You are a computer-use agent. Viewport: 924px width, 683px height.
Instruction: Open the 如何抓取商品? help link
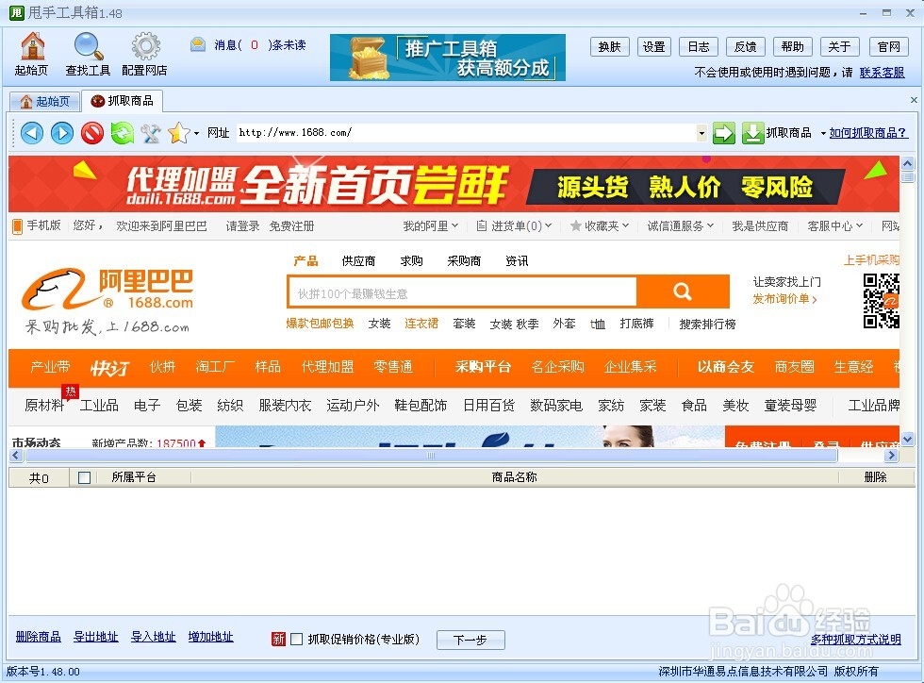coord(868,133)
